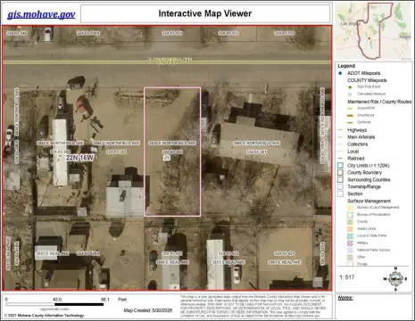Click the Section box symbol in legend
The width and height of the screenshot is (415, 321).
tap(341, 193)
